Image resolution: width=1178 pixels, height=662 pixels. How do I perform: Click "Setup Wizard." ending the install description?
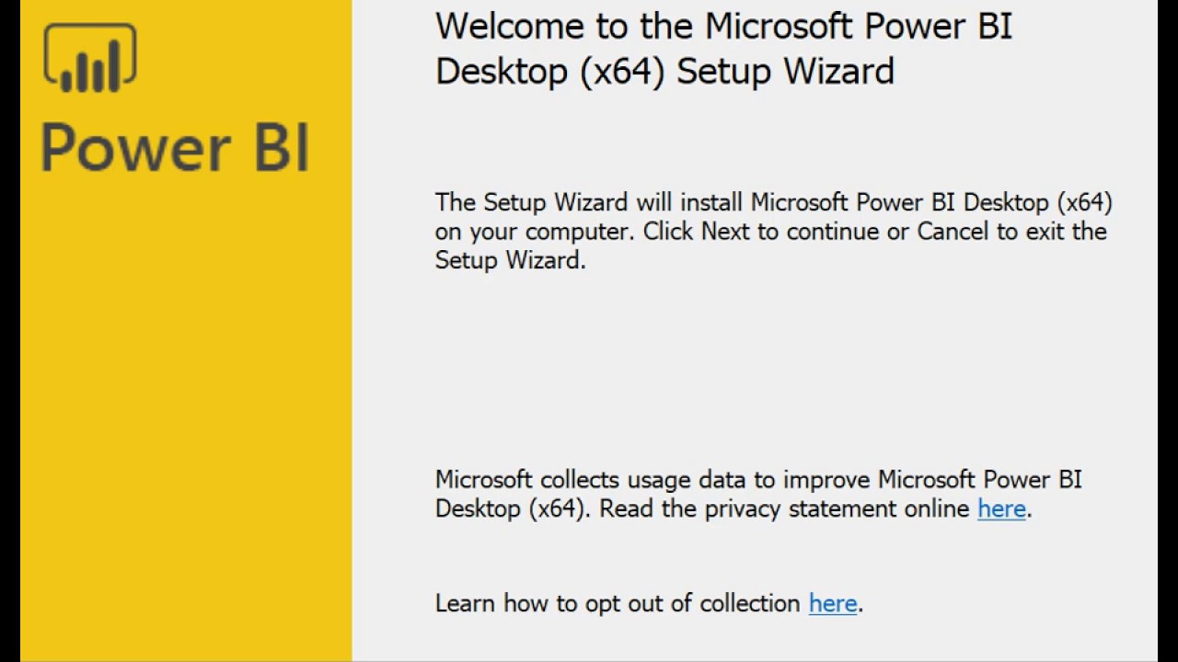pos(510,260)
